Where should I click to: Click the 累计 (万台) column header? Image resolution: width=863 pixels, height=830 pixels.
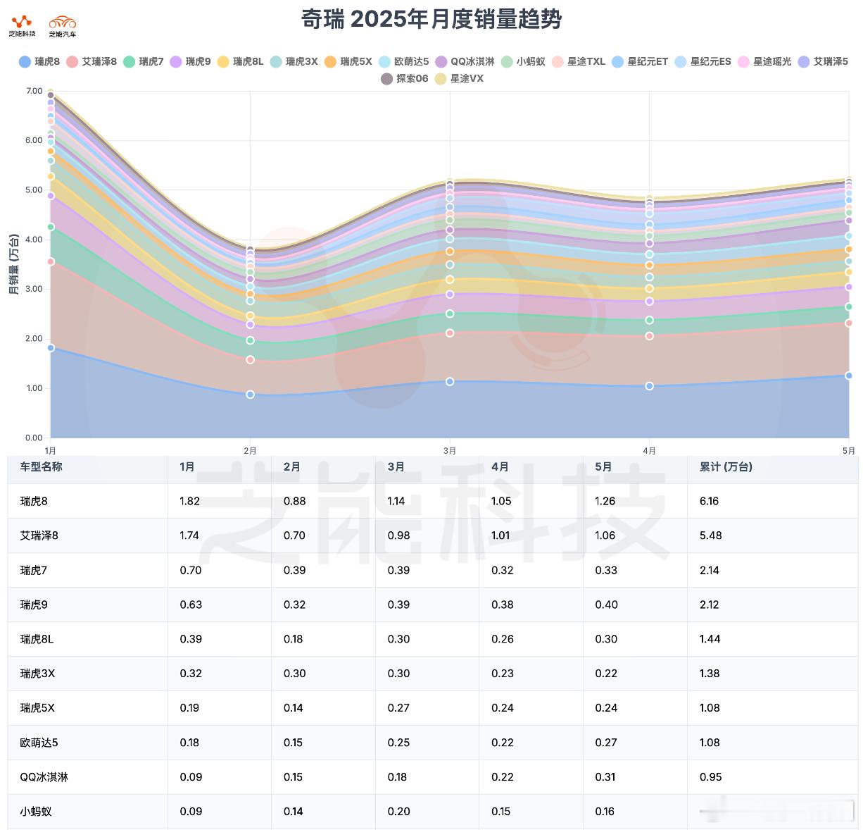click(726, 467)
